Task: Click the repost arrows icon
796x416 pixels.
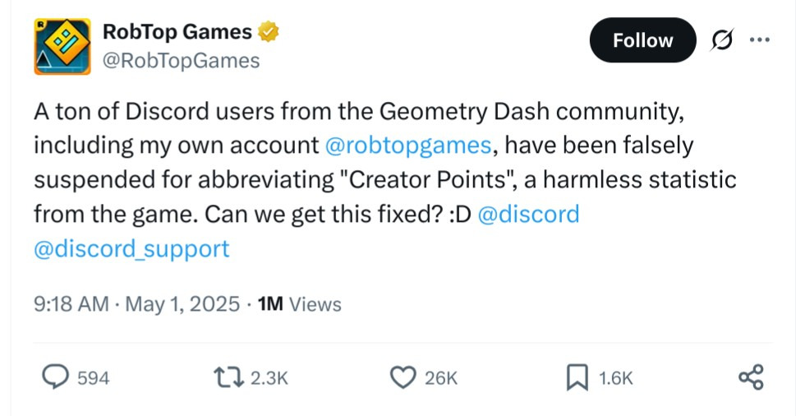Action: pyautogui.click(x=225, y=377)
